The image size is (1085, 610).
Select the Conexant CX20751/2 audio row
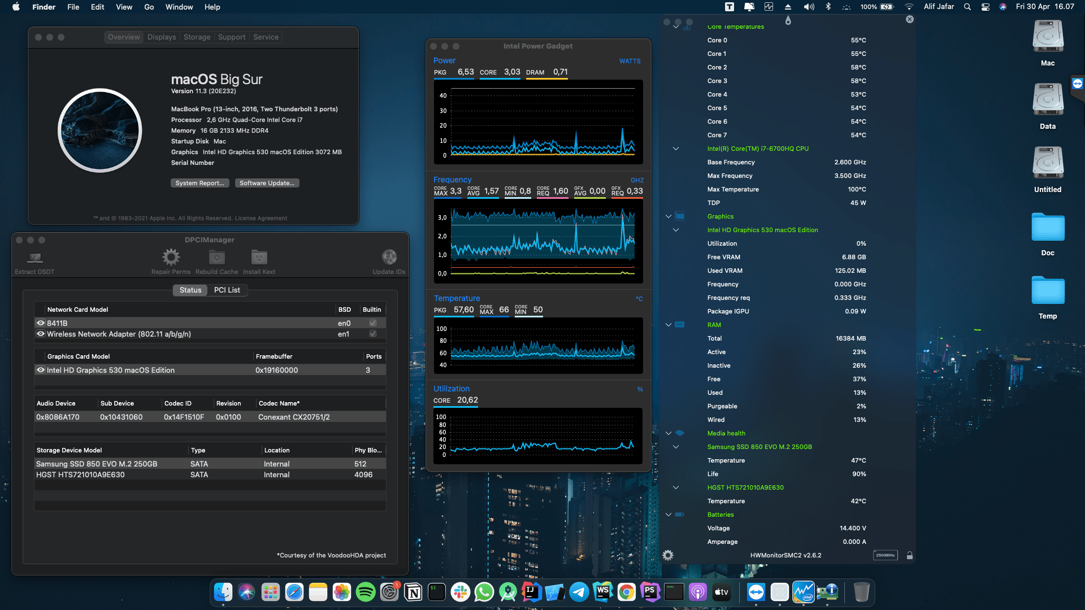(x=210, y=417)
